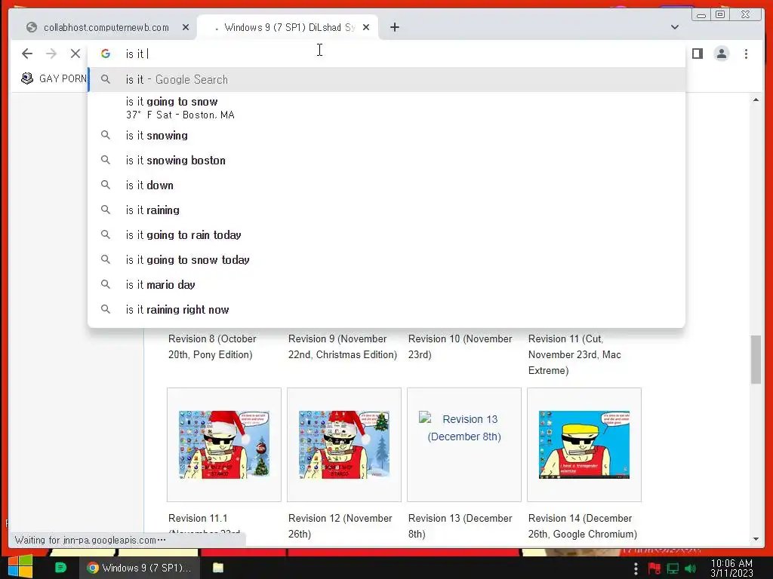
Task: Click the volume speaker tray icon
Action: pyautogui.click(x=690, y=568)
